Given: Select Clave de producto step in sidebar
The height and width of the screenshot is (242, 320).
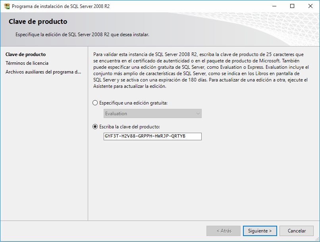Looking at the screenshot, I should [26, 54].
